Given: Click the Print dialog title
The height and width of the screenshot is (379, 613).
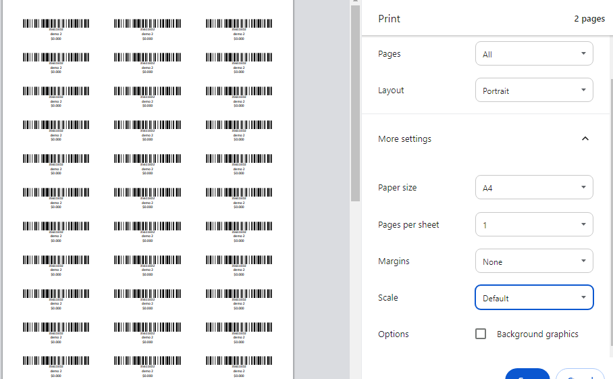Looking at the screenshot, I should pos(389,19).
